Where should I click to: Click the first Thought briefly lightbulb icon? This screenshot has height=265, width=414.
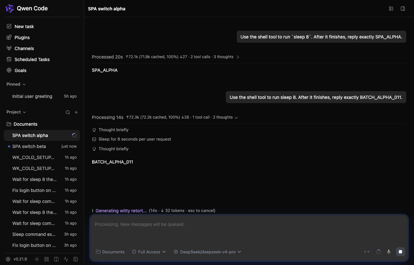[x=94, y=130]
